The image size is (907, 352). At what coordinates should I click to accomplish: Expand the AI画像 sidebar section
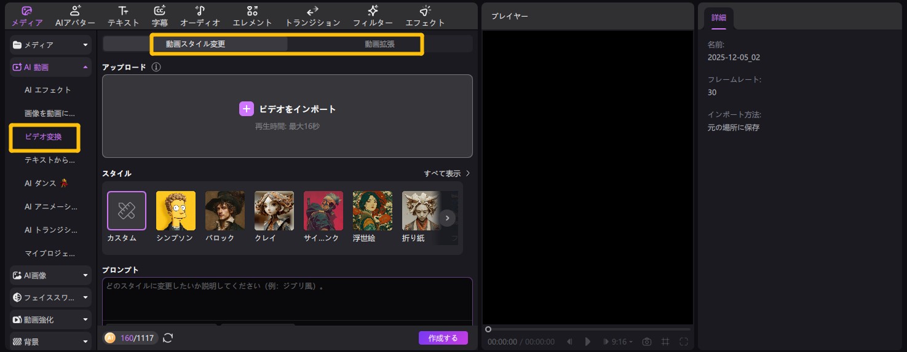50,276
